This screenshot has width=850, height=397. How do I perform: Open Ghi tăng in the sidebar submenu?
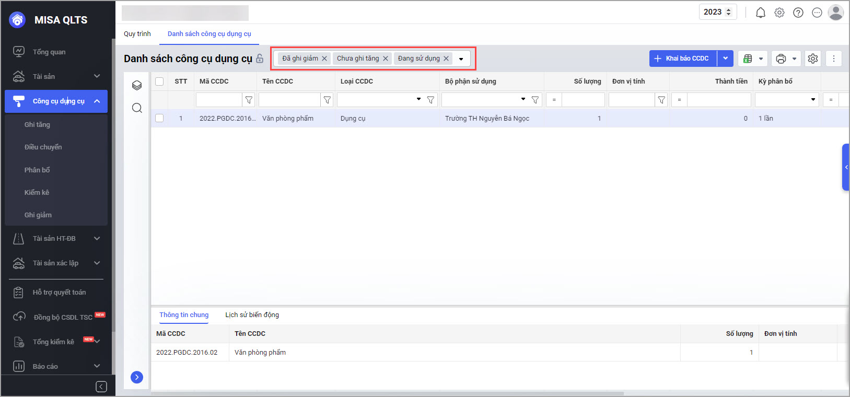(37, 125)
